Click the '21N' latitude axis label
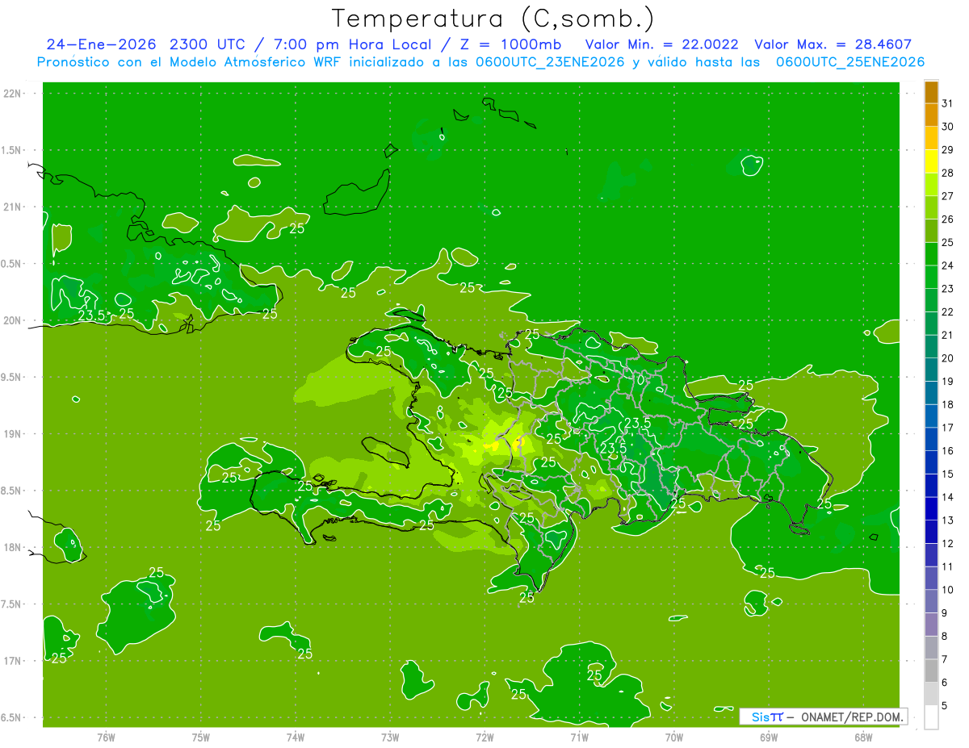The width and height of the screenshot is (969, 748). [13, 207]
